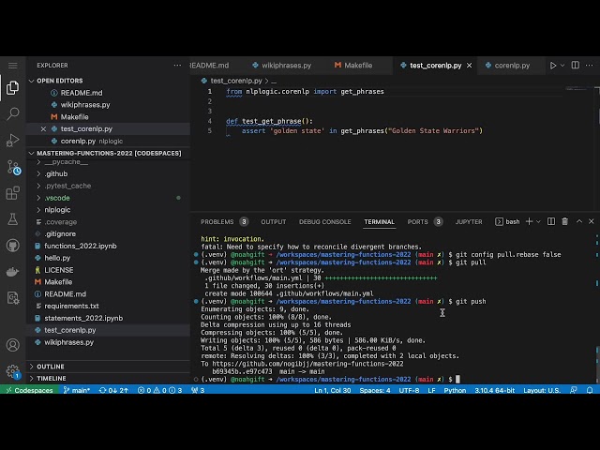Synchronize changes 0 down 2 up
600x450 pixels.
coord(113,390)
